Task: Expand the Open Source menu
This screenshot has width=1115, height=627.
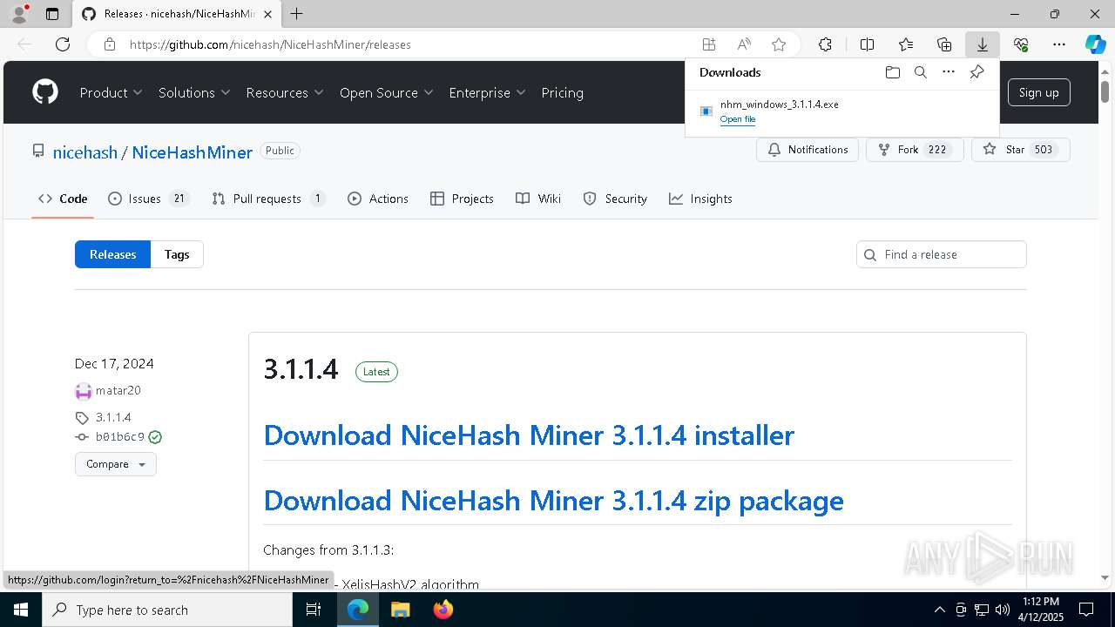Action: (386, 92)
